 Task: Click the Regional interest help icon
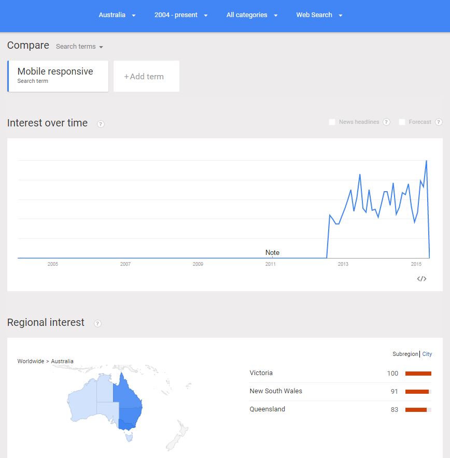[x=96, y=323]
